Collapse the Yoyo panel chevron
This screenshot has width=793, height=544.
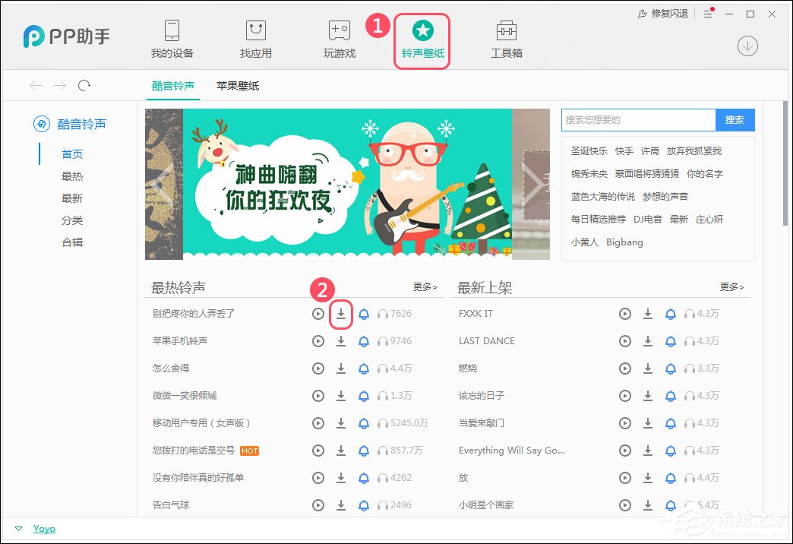click(x=20, y=528)
